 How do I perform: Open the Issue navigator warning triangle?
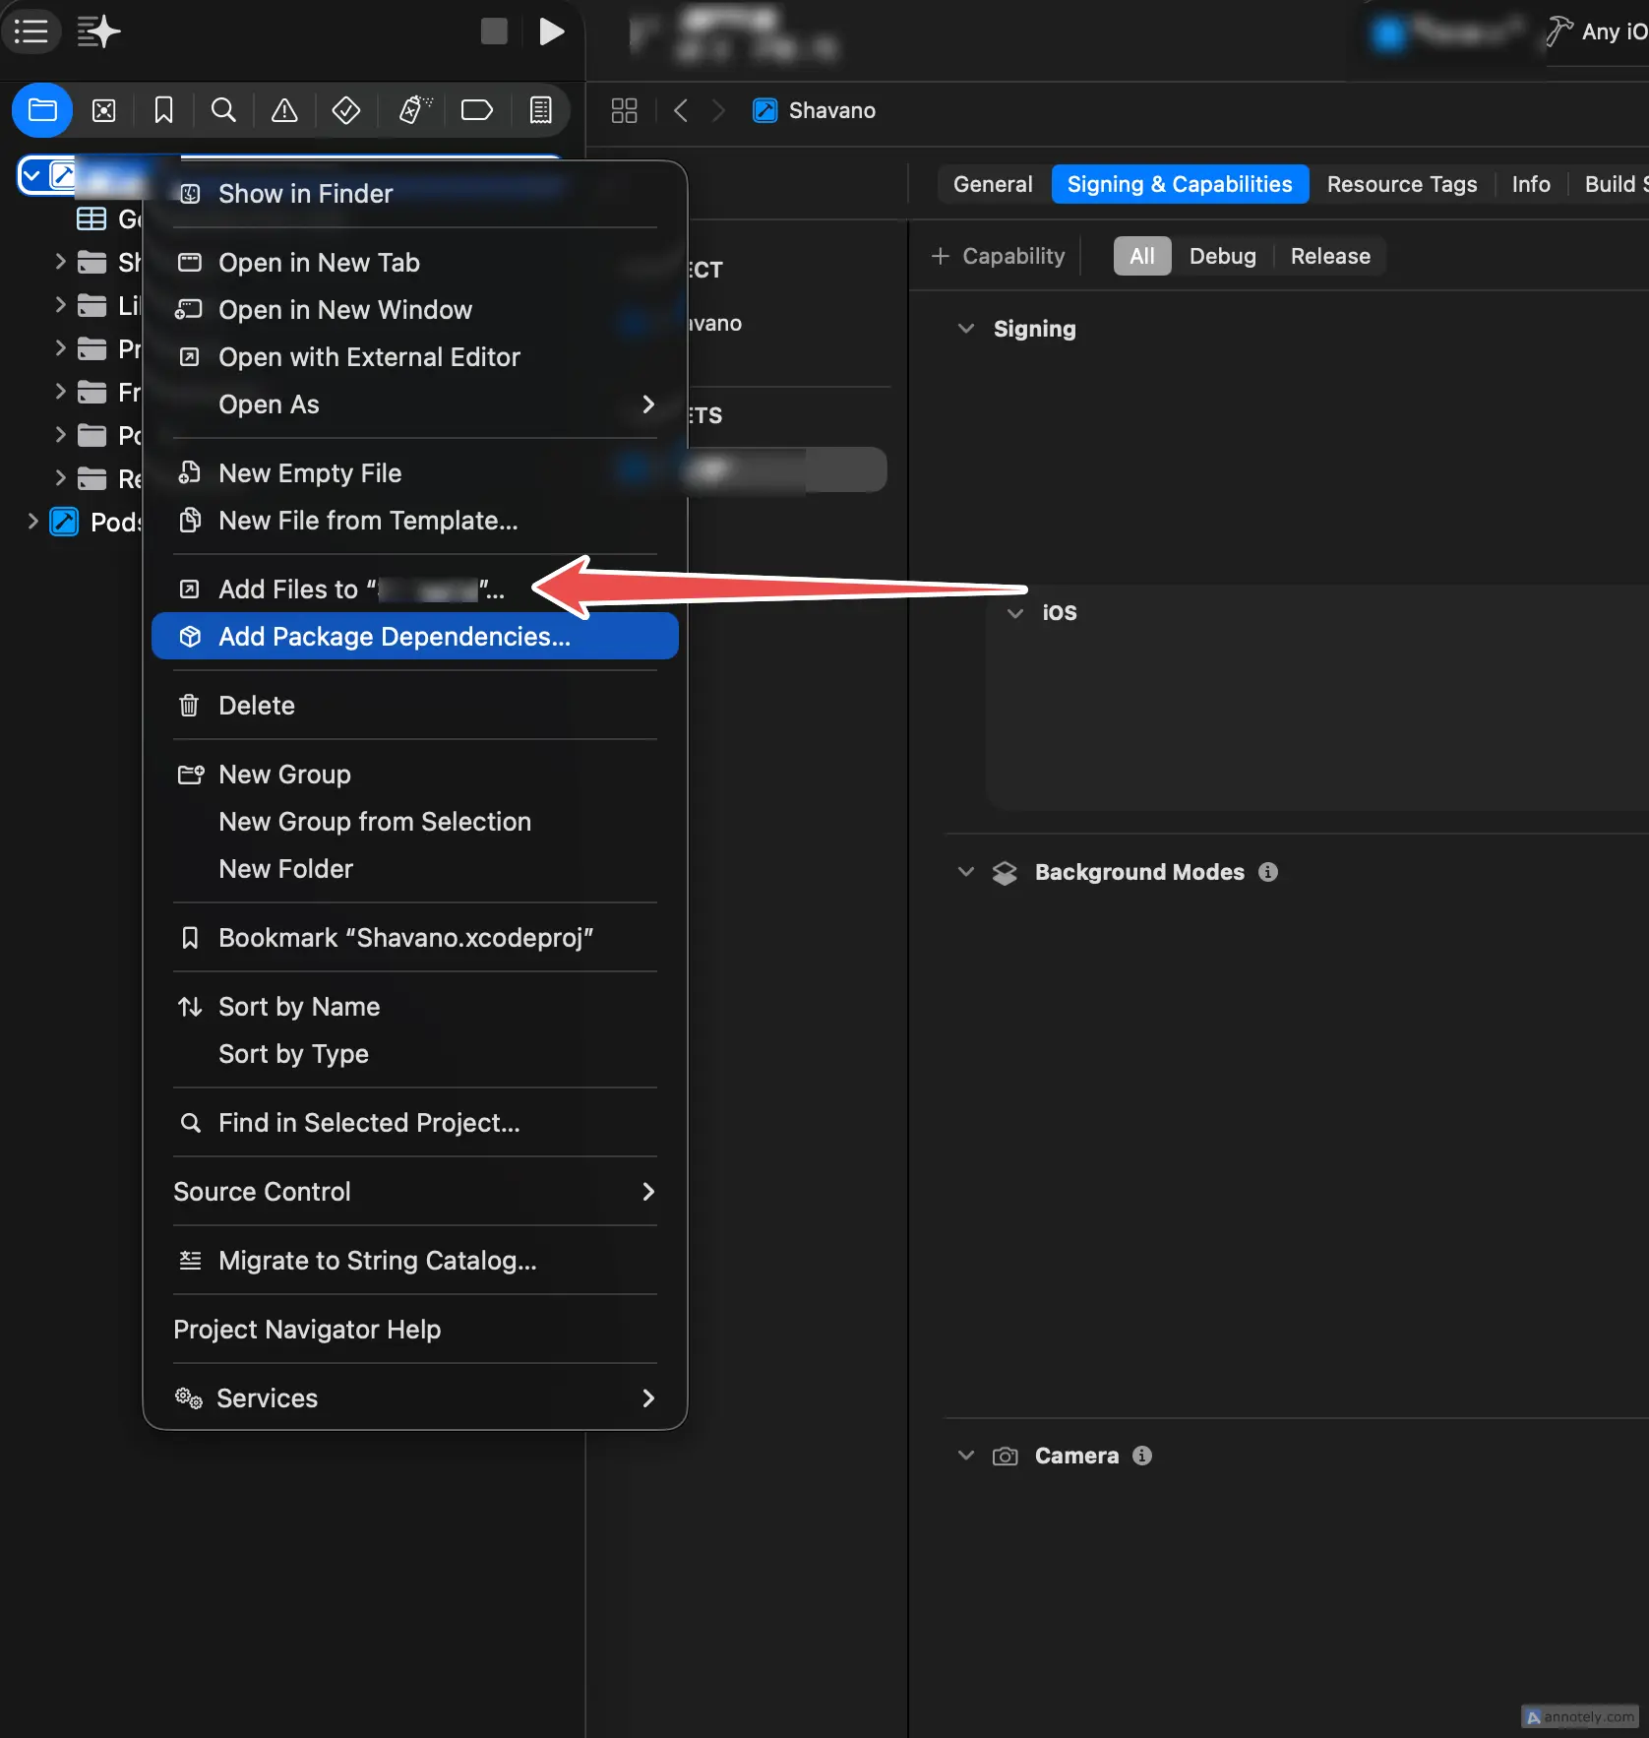point(283,110)
